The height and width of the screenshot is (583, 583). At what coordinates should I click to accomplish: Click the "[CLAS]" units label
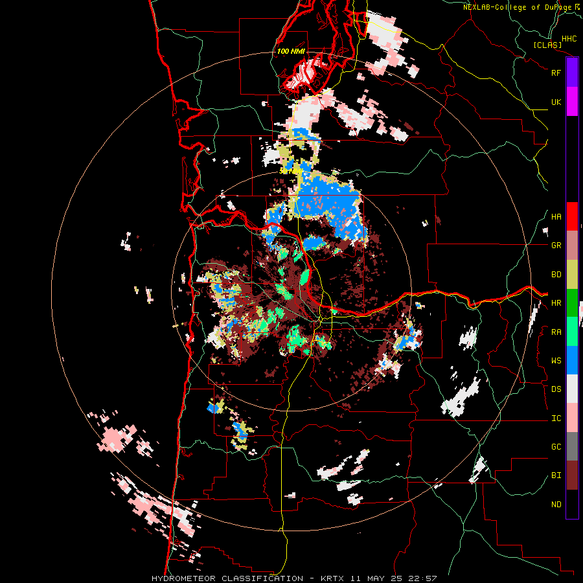(547, 45)
